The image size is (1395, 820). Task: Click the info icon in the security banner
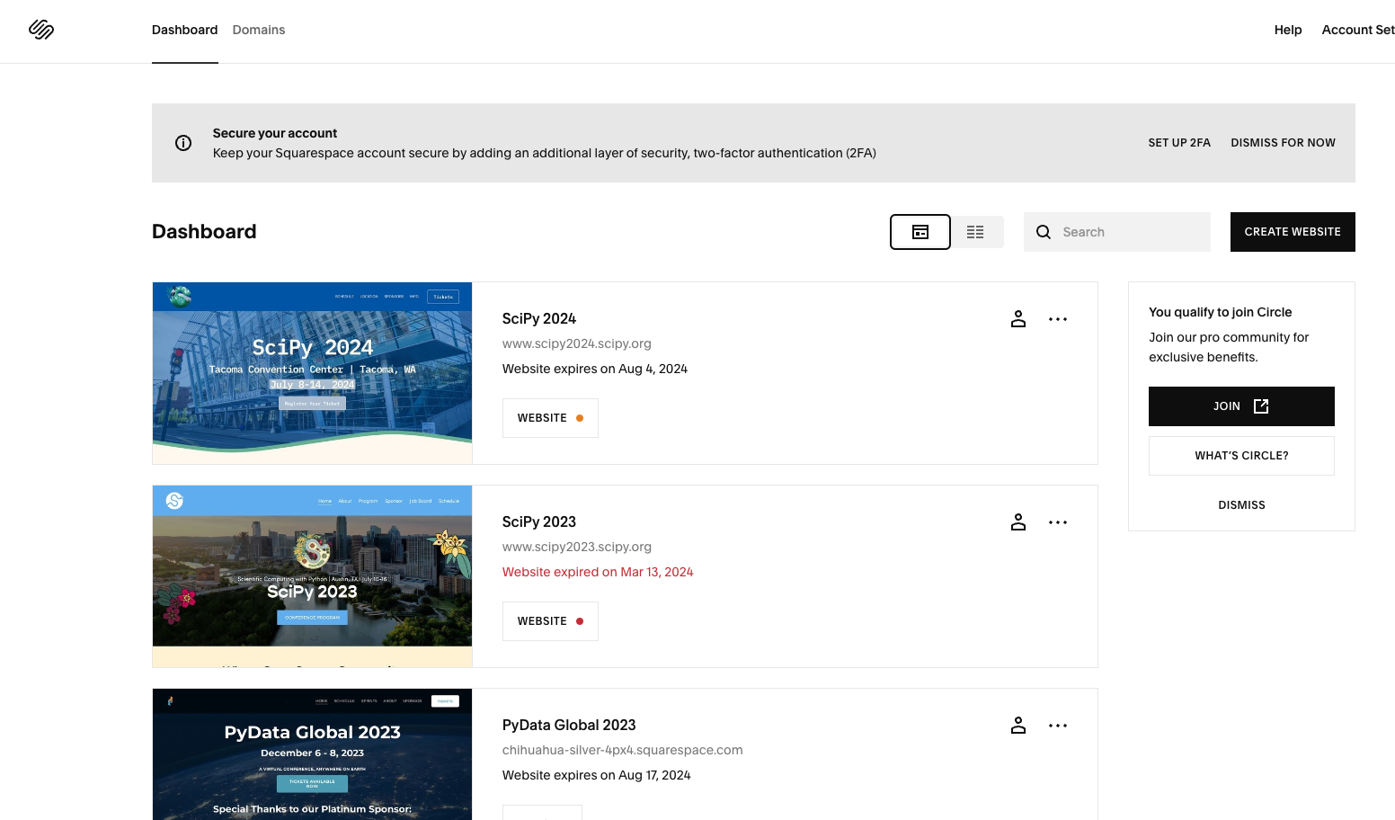point(183,143)
